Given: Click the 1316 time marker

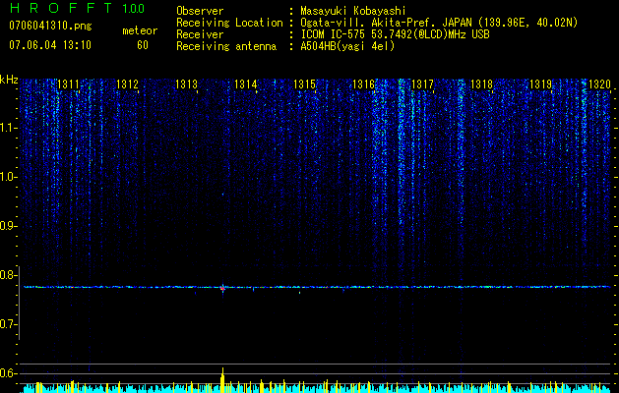Looking at the screenshot, I should pos(363,84).
